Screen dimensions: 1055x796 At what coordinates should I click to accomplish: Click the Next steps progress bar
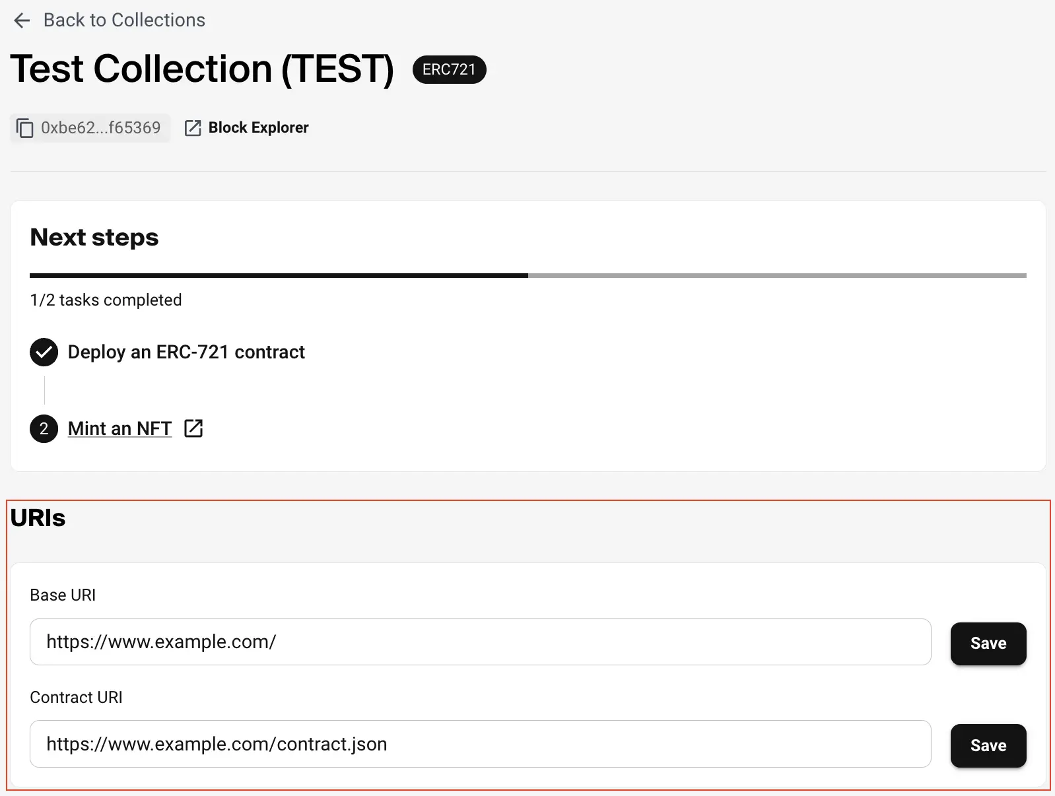pos(527,275)
